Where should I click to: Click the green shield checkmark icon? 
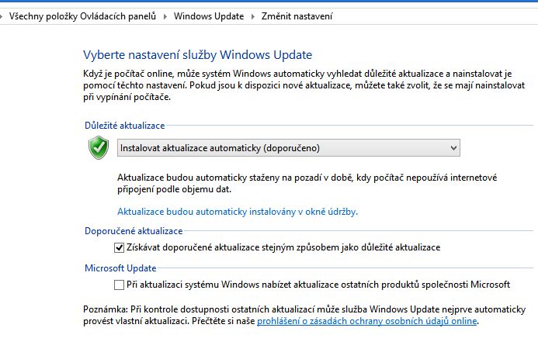pyautogui.click(x=99, y=147)
